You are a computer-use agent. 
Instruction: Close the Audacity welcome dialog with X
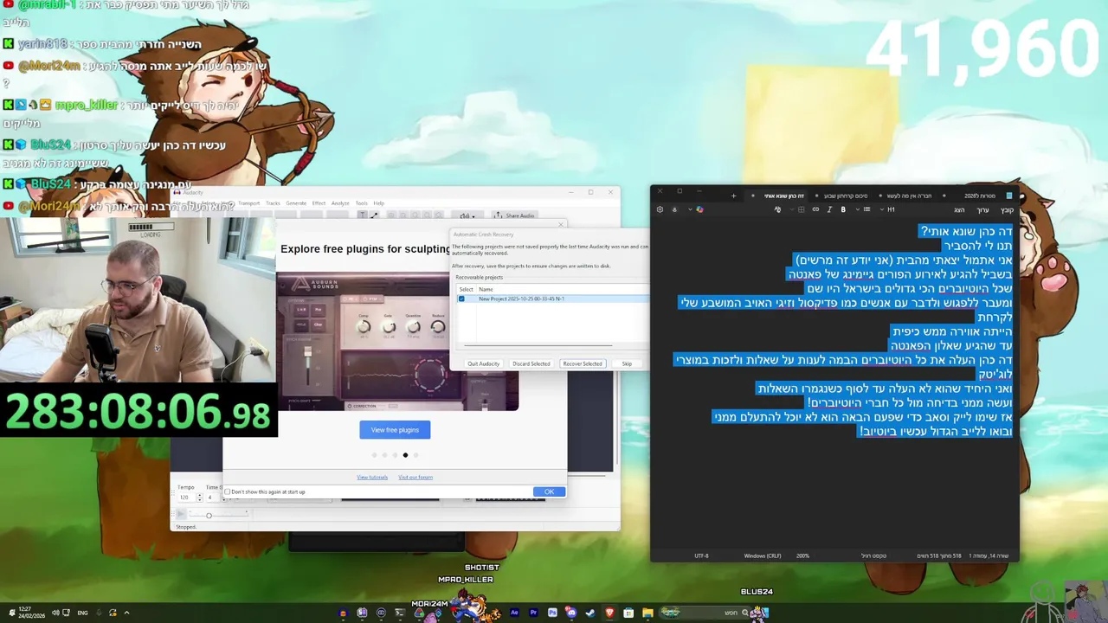pyautogui.click(x=561, y=225)
